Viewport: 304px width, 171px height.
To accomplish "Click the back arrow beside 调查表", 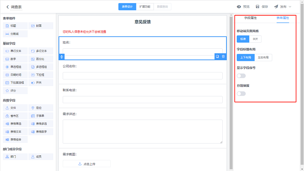I will (7, 7).
